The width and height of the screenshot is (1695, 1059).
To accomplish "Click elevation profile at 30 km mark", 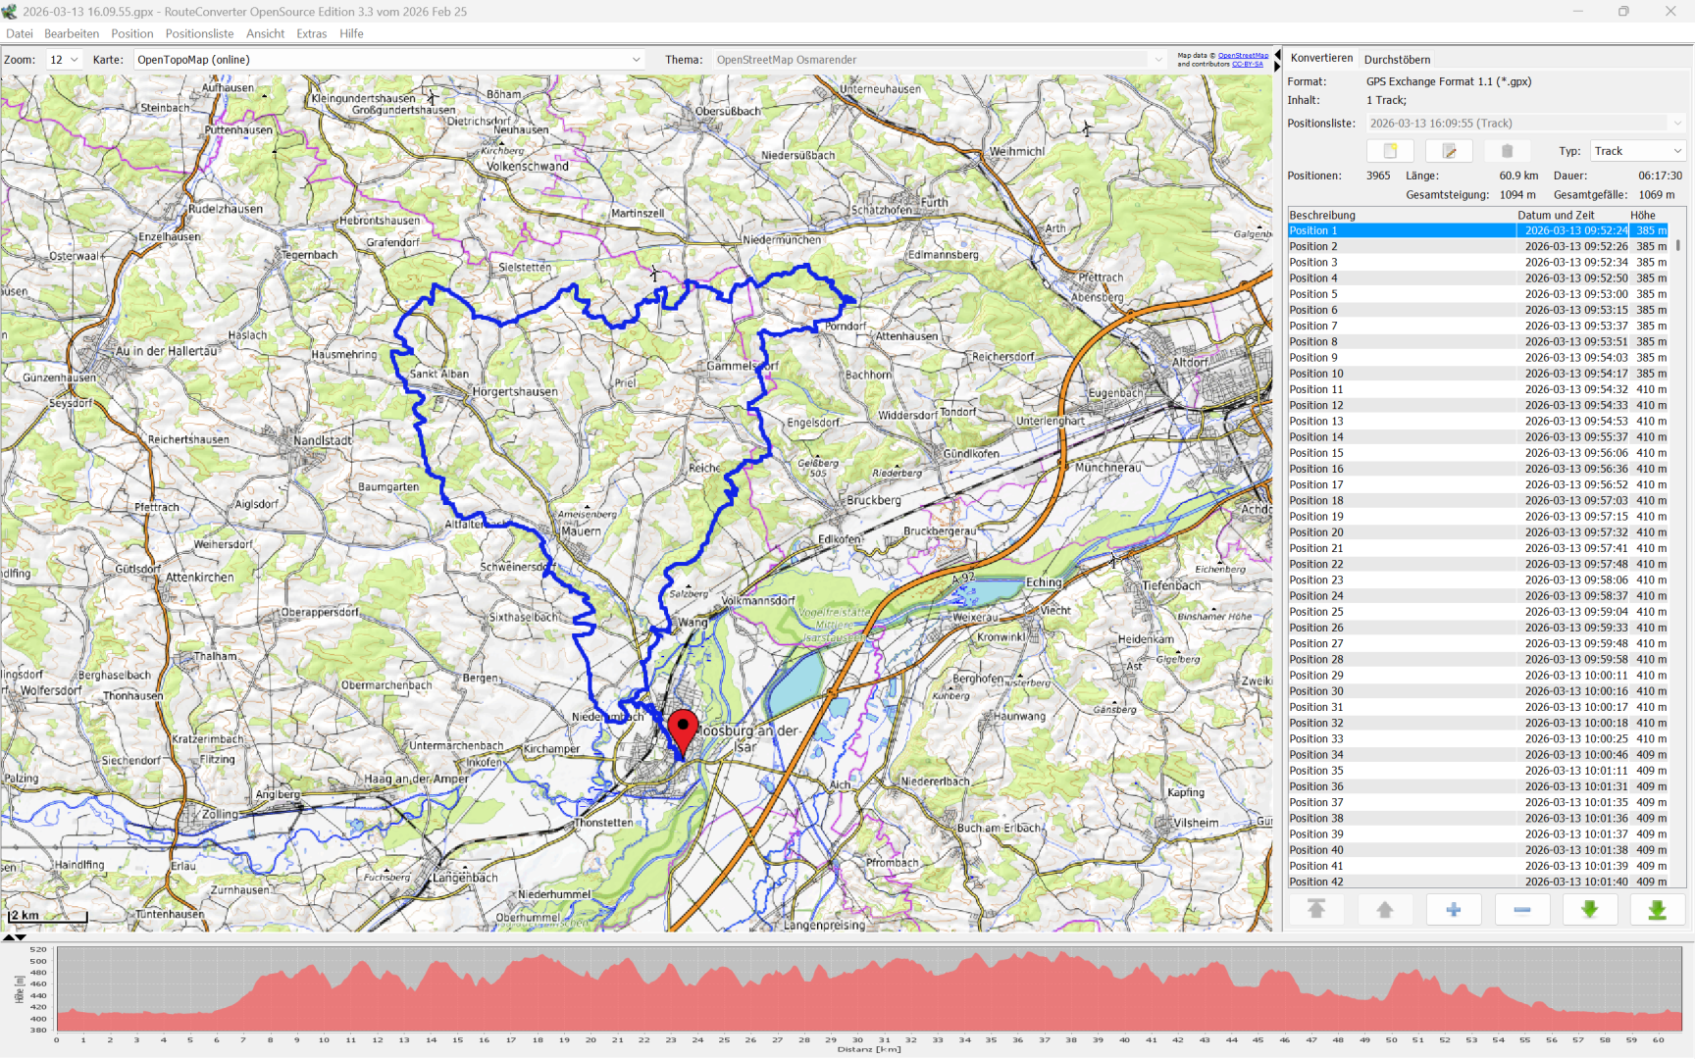I will click(x=857, y=990).
